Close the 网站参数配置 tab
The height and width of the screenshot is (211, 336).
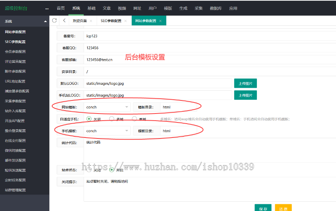(x=160, y=21)
